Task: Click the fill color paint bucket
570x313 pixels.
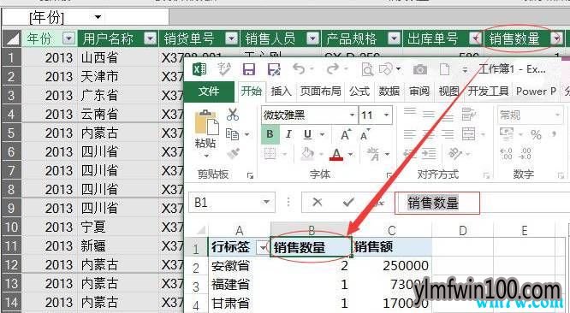Action: (x=308, y=154)
